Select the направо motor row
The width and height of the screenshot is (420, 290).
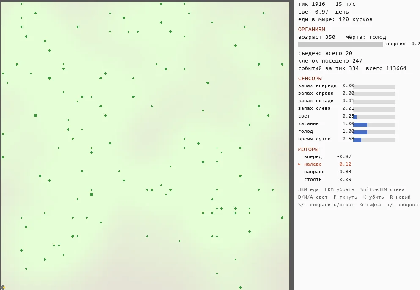point(328,172)
